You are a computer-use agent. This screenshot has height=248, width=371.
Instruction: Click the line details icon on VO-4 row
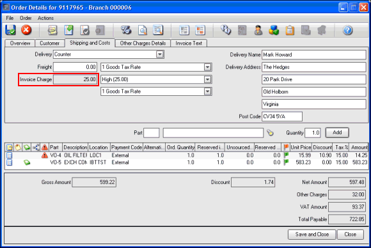(9, 155)
